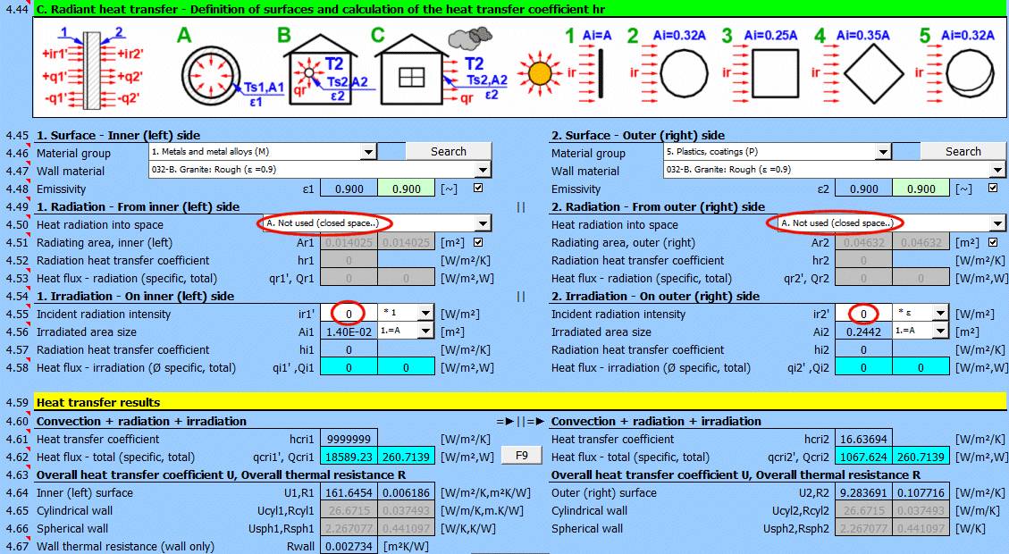The width and height of the screenshot is (1009, 554).
Task: Click the inner surface Search button
Action: click(448, 152)
